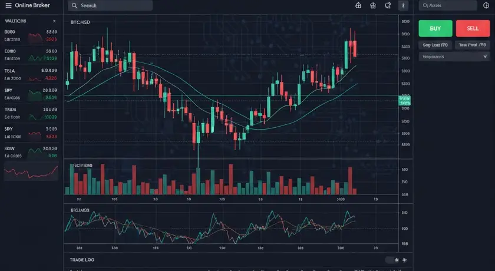Click the Take Profit field under SELL

473,45
